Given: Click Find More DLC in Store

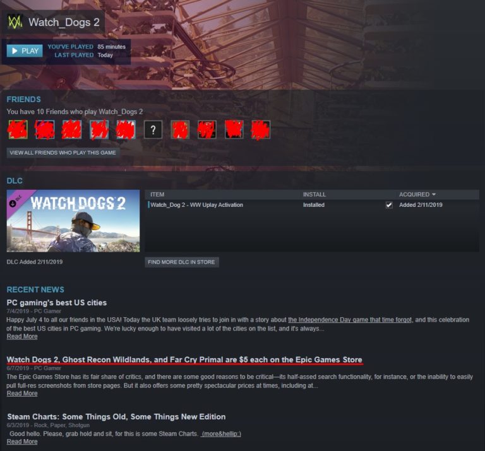Looking at the screenshot, I should [x=182, y=262].
